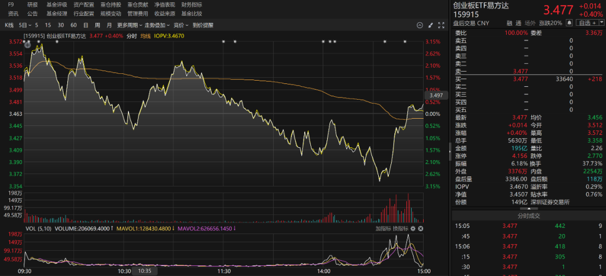The image size is (606, 276).
Task: Collapse the toolbar with the circled up-arrow icon
Action: pyautogui.click(x=420, y=25)
